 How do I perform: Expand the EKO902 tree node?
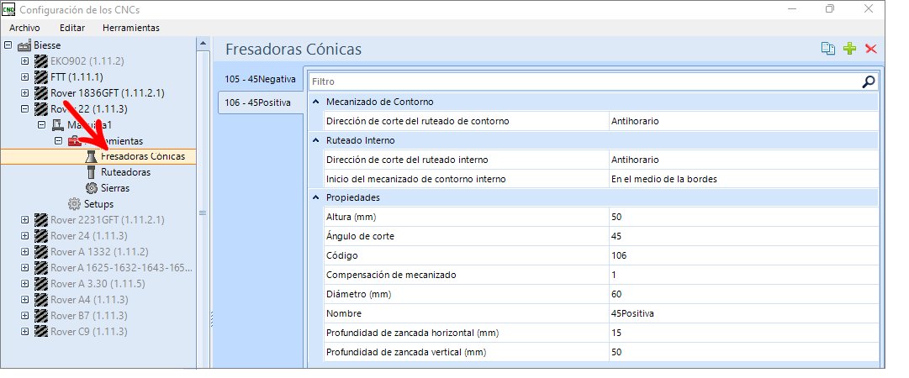point(24,60)
